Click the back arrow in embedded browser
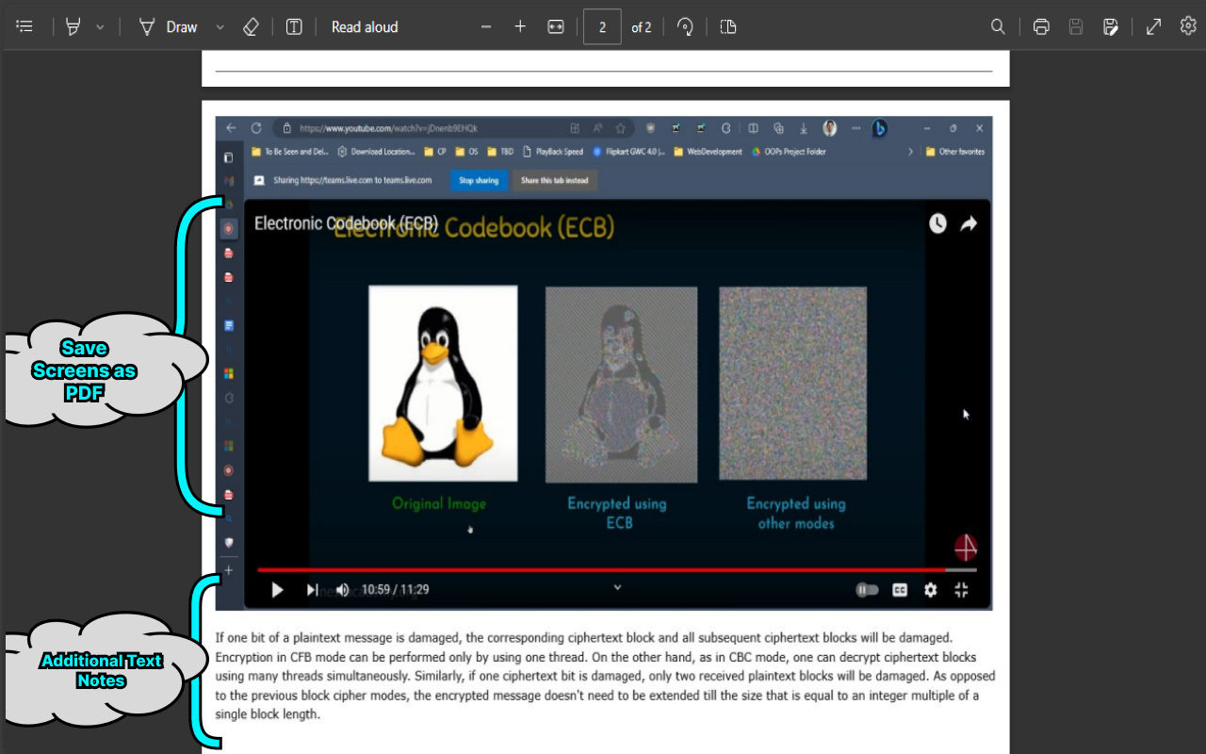The width and height of the screenshot is (1206, 754). 231,127
